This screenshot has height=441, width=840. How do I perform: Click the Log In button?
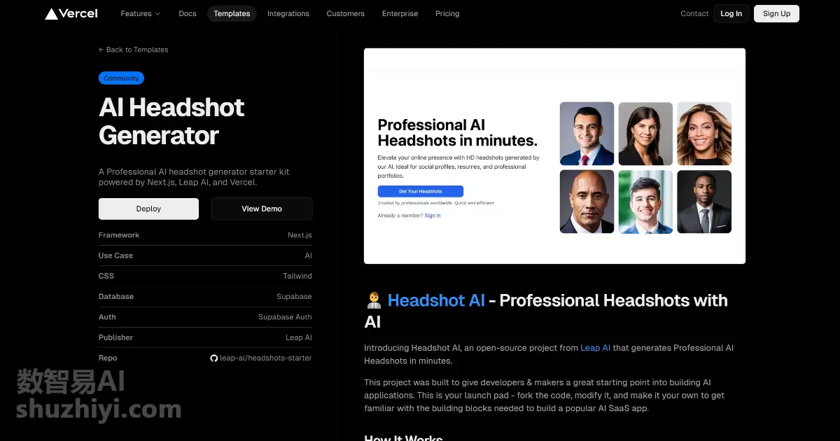[x=731, y=13]
